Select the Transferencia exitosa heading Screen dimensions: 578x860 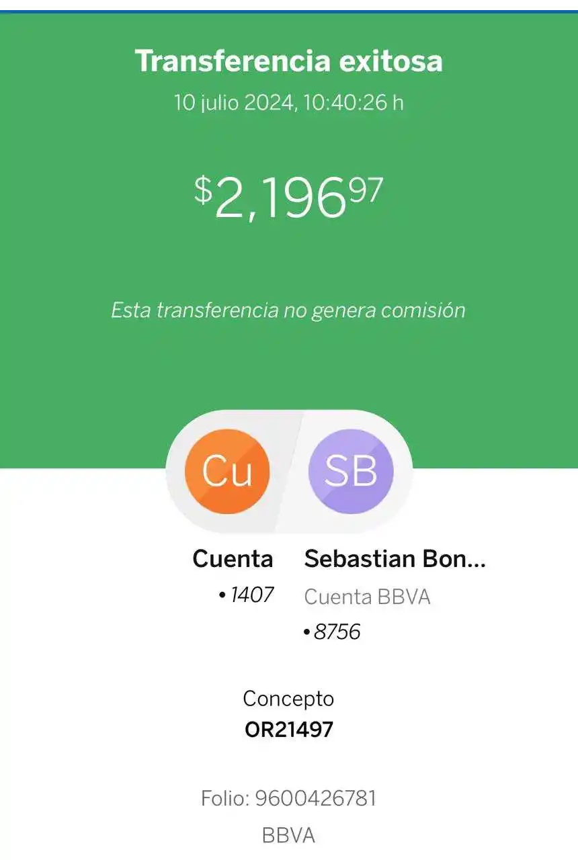[289, 62]
